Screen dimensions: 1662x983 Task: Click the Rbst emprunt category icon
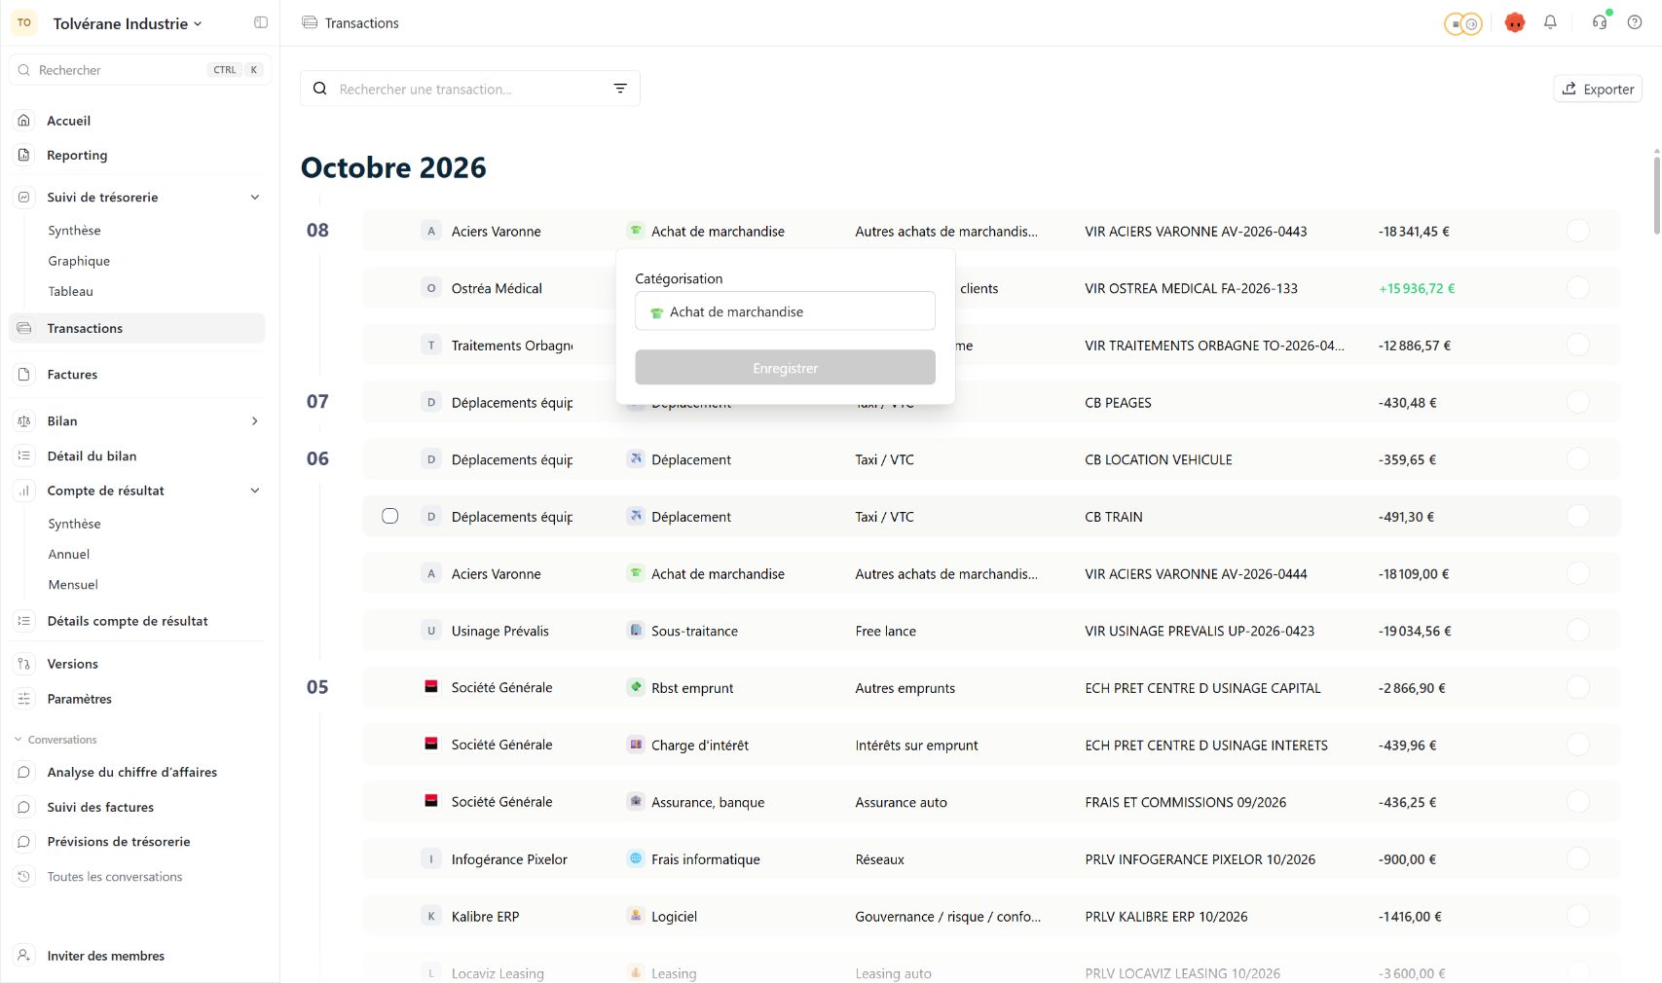coord(636,687)
